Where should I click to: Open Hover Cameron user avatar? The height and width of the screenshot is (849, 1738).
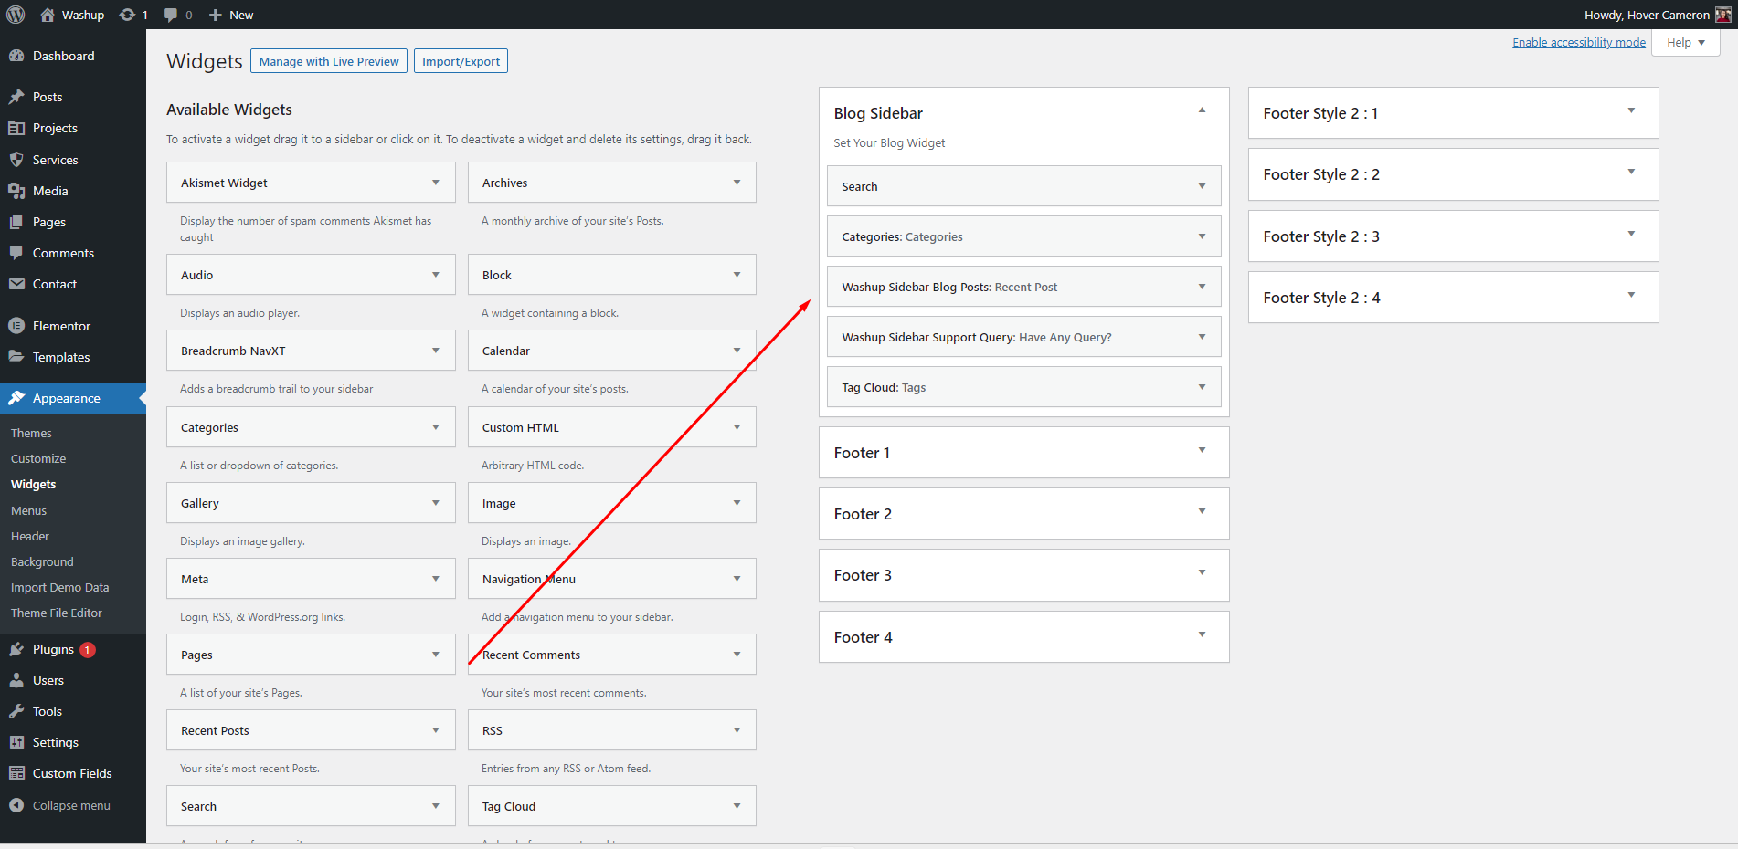coord(1722,15)
